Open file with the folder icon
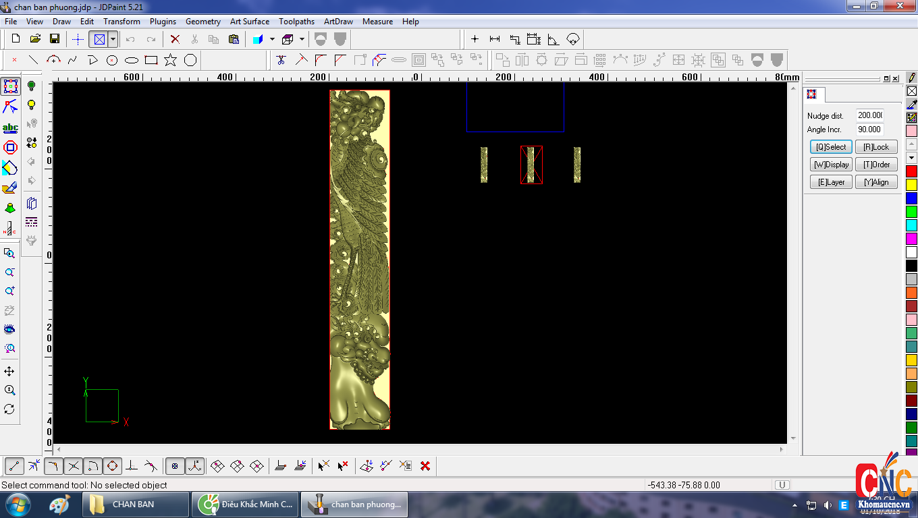Image resolution: width=918 pixels, height=518 pixels. (35, 39)
